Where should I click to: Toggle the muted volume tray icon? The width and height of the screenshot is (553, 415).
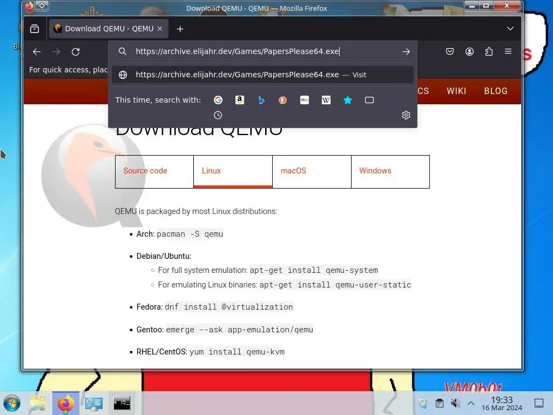coord(455,403)
